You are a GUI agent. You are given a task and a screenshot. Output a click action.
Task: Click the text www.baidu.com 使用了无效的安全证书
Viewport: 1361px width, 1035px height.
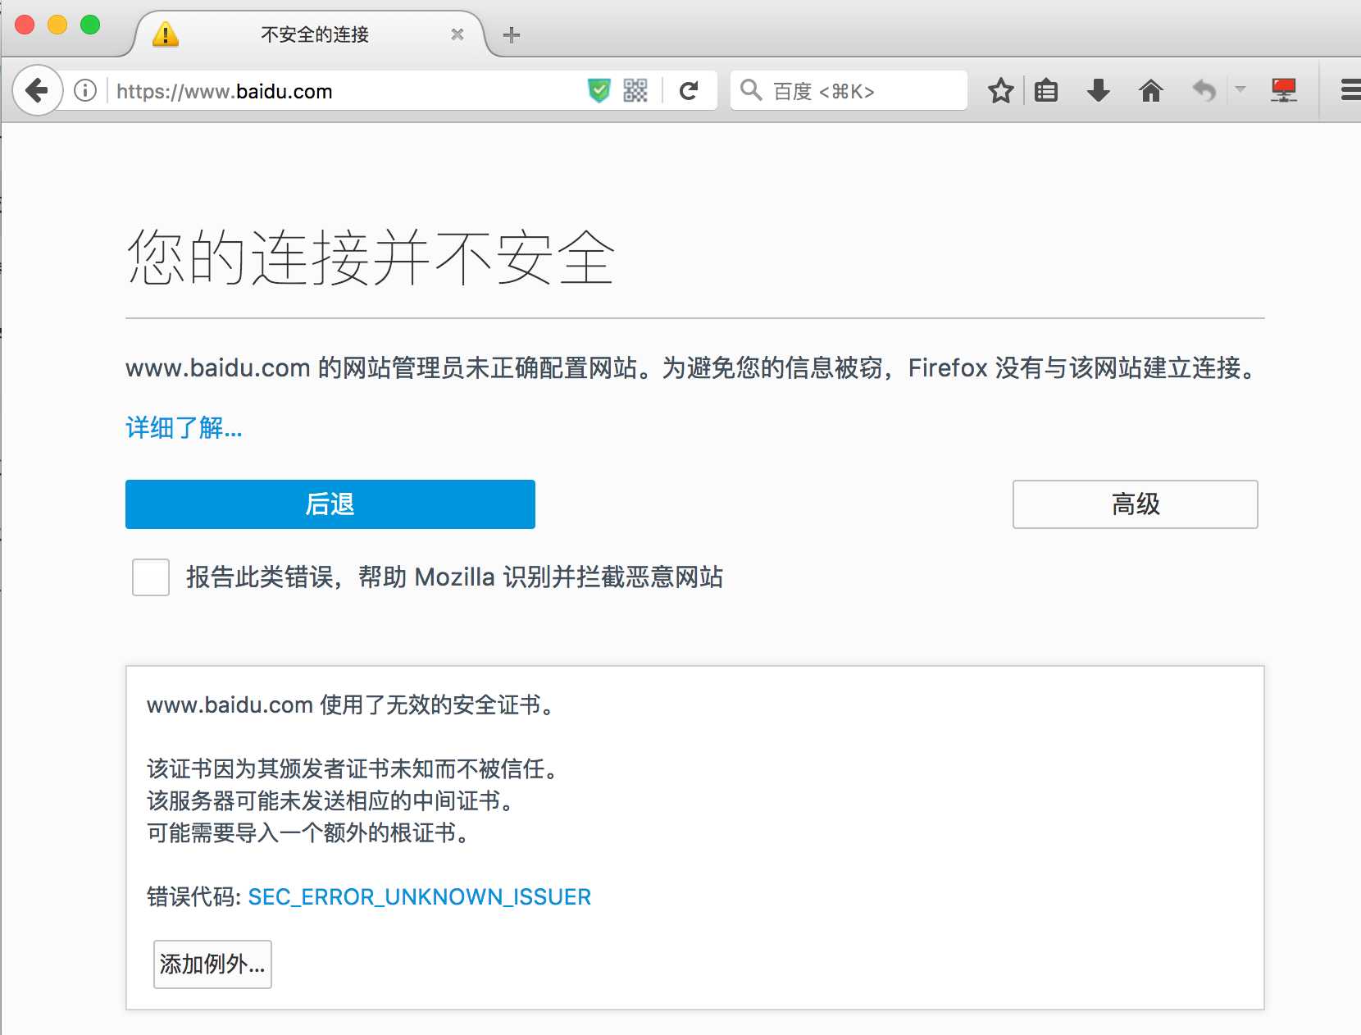(x=353, y=704)
